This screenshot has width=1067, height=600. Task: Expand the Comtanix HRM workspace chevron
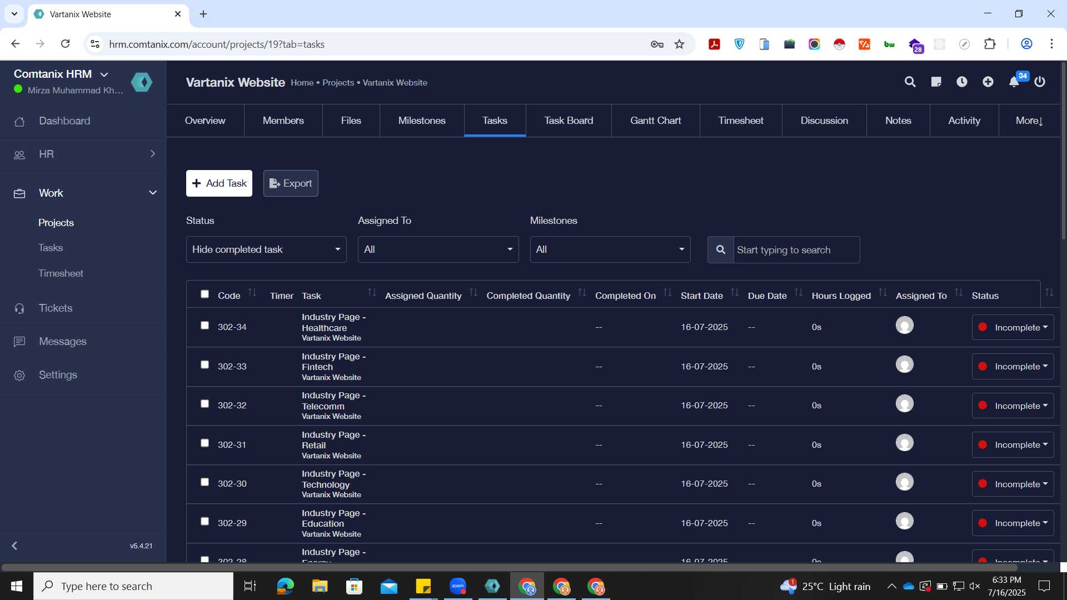[x=104, y=74]
